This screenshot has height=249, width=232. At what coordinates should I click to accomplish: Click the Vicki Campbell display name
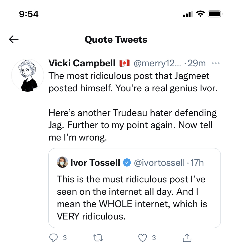82,64
